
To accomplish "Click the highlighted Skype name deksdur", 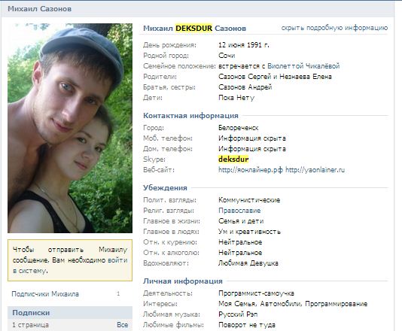I will click(x=233, y=159).
